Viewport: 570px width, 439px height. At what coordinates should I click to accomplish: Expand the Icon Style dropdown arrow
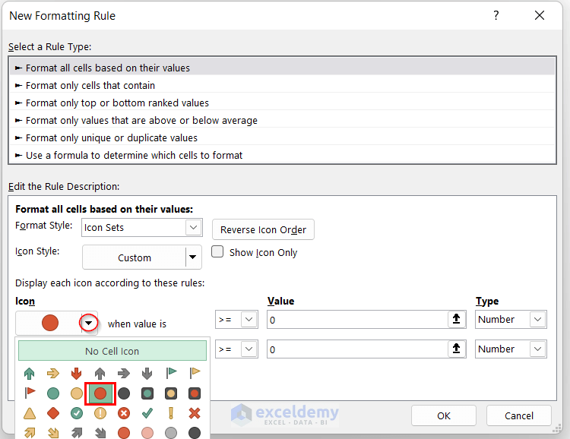click(193, 257)
